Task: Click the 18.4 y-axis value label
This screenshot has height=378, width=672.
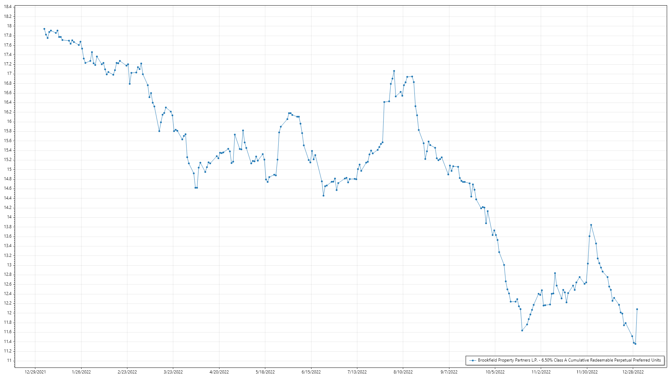Action: [8, 7]
